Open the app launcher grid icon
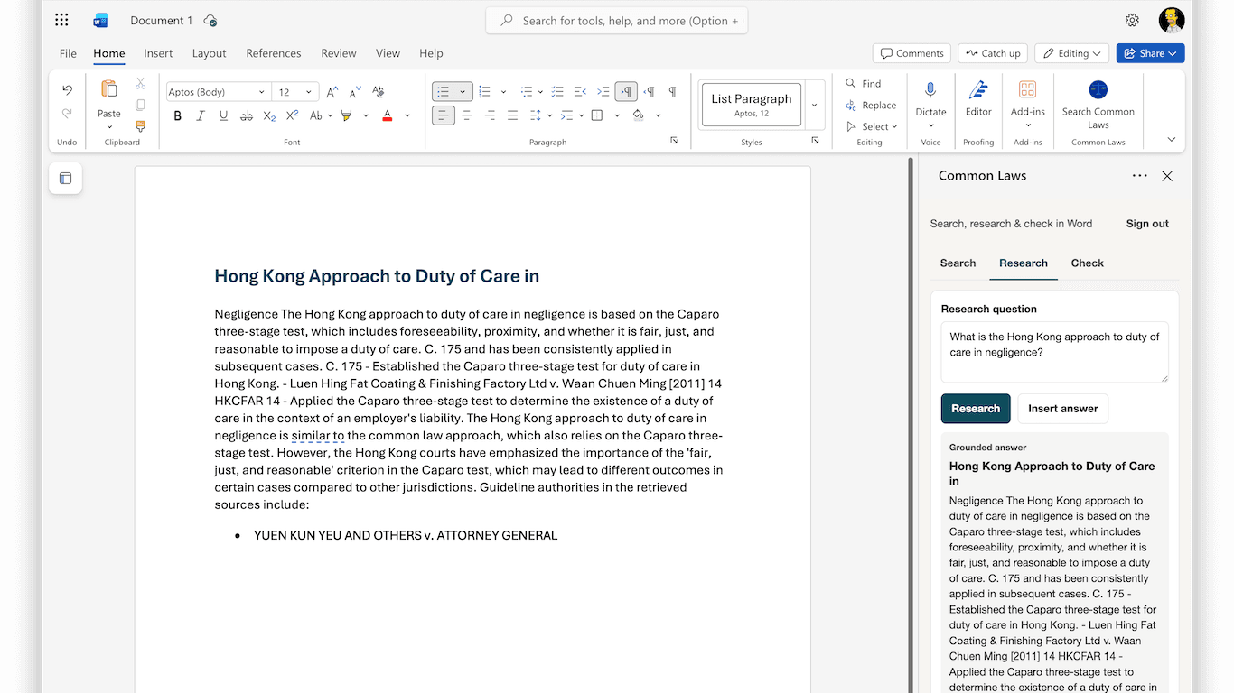This screenshot has width=1234, height=693. (61, 20)
